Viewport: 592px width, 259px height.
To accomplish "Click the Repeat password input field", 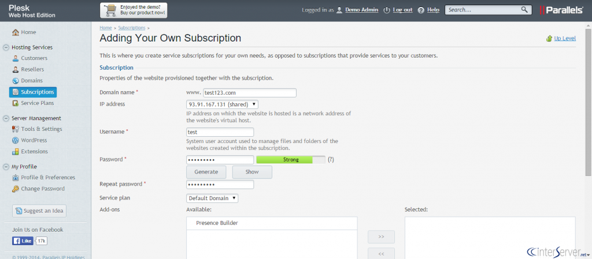I will 220,185.
